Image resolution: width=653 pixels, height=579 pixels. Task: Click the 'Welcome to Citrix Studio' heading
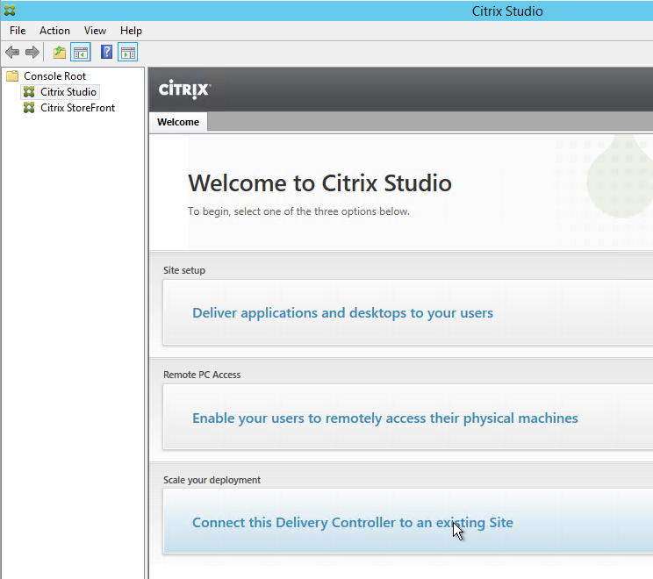click(319, 182)
